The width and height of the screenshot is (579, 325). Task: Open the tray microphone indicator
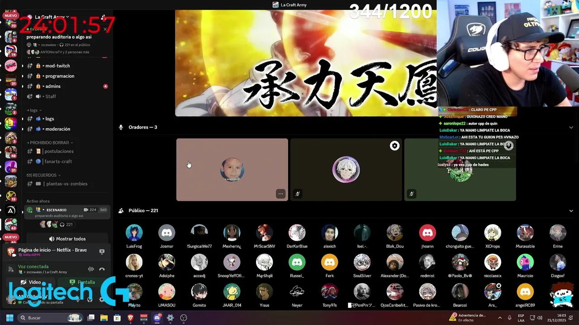pyautogui.click(x=509, y=318)
